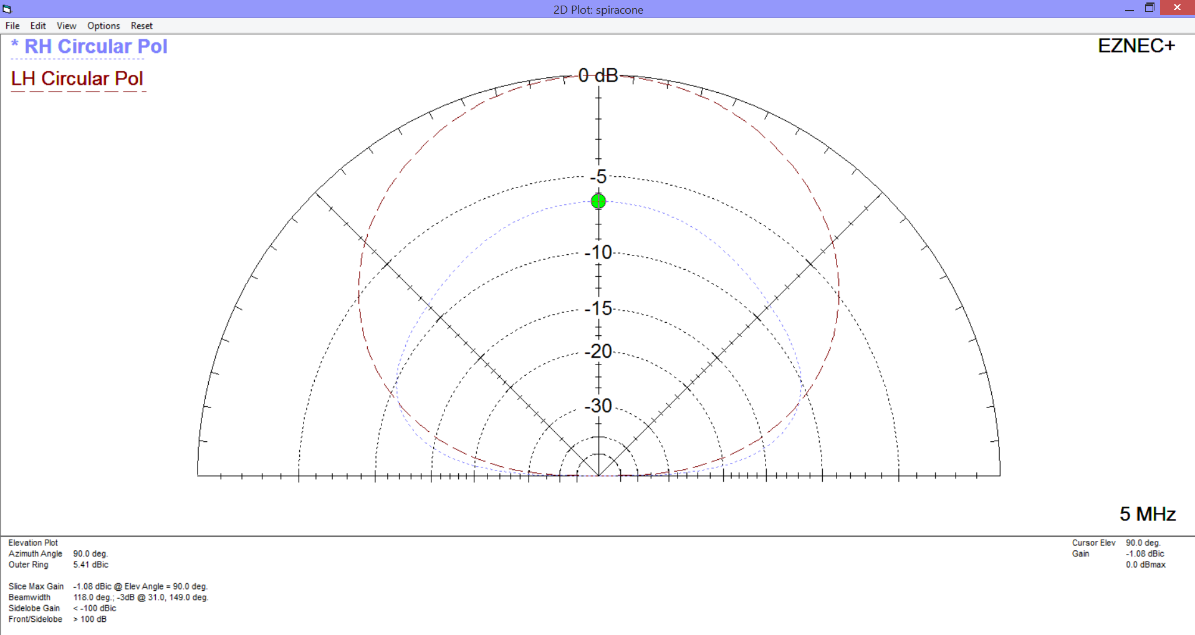The width and height of the screenshot is (1195, 635).
Task: Open the Options menu
Action: (x=103, y=26)
